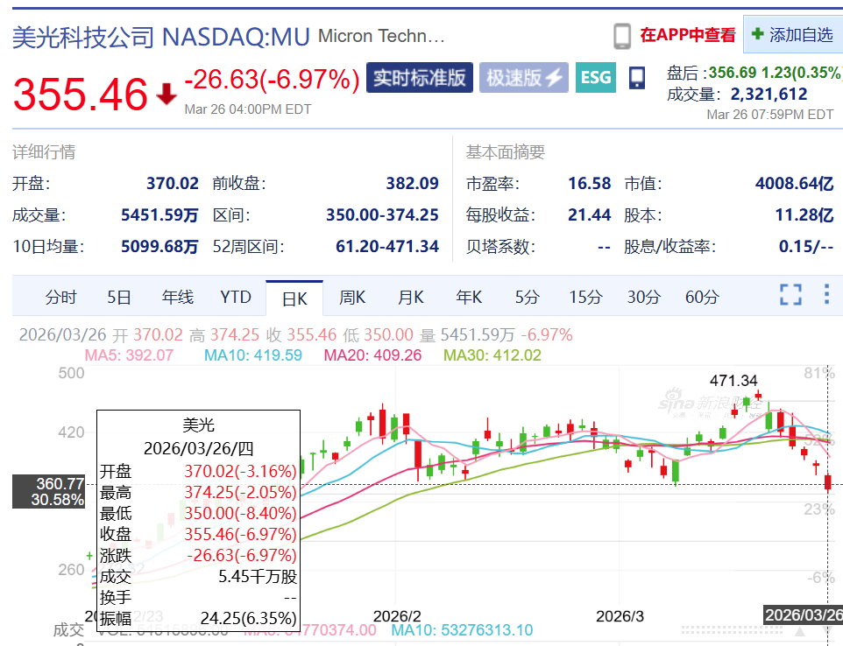Switch to 年线 chart tab
843x646 pixels.
click(x=177, y=297)
